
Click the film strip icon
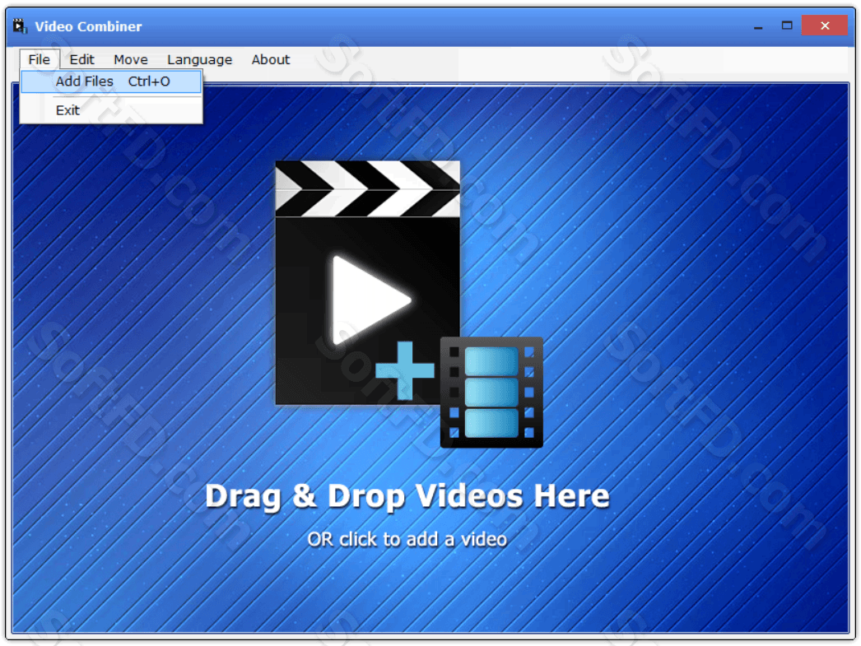click(491, 392)
